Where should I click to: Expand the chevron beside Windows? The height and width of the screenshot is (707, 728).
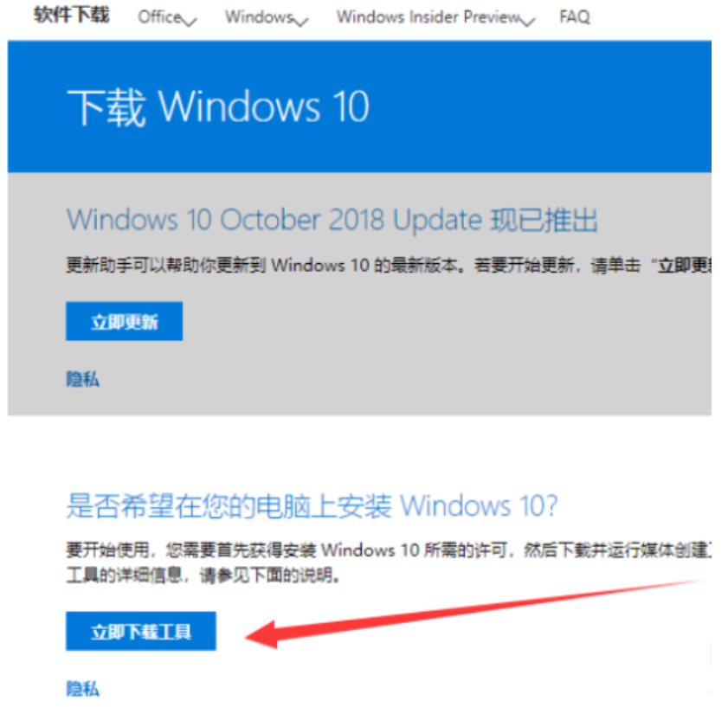(301, 22)
